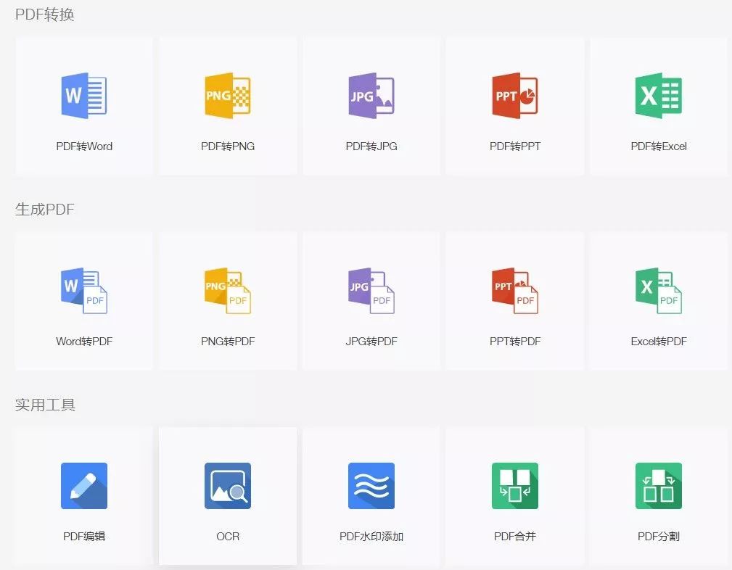Screen dimensions: 732x570
Task: Select the wavy watermark icon for PDF水印添加
Action: (371, 485)
